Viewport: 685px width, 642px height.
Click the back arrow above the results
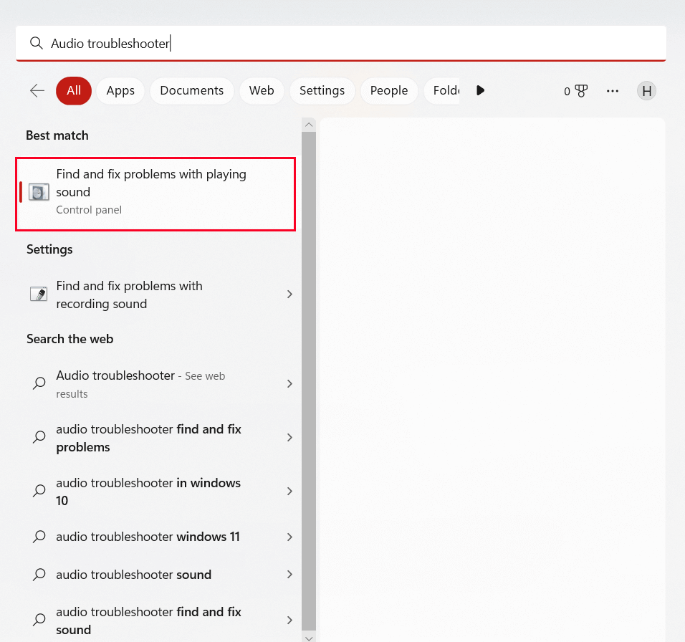(37, 90)
